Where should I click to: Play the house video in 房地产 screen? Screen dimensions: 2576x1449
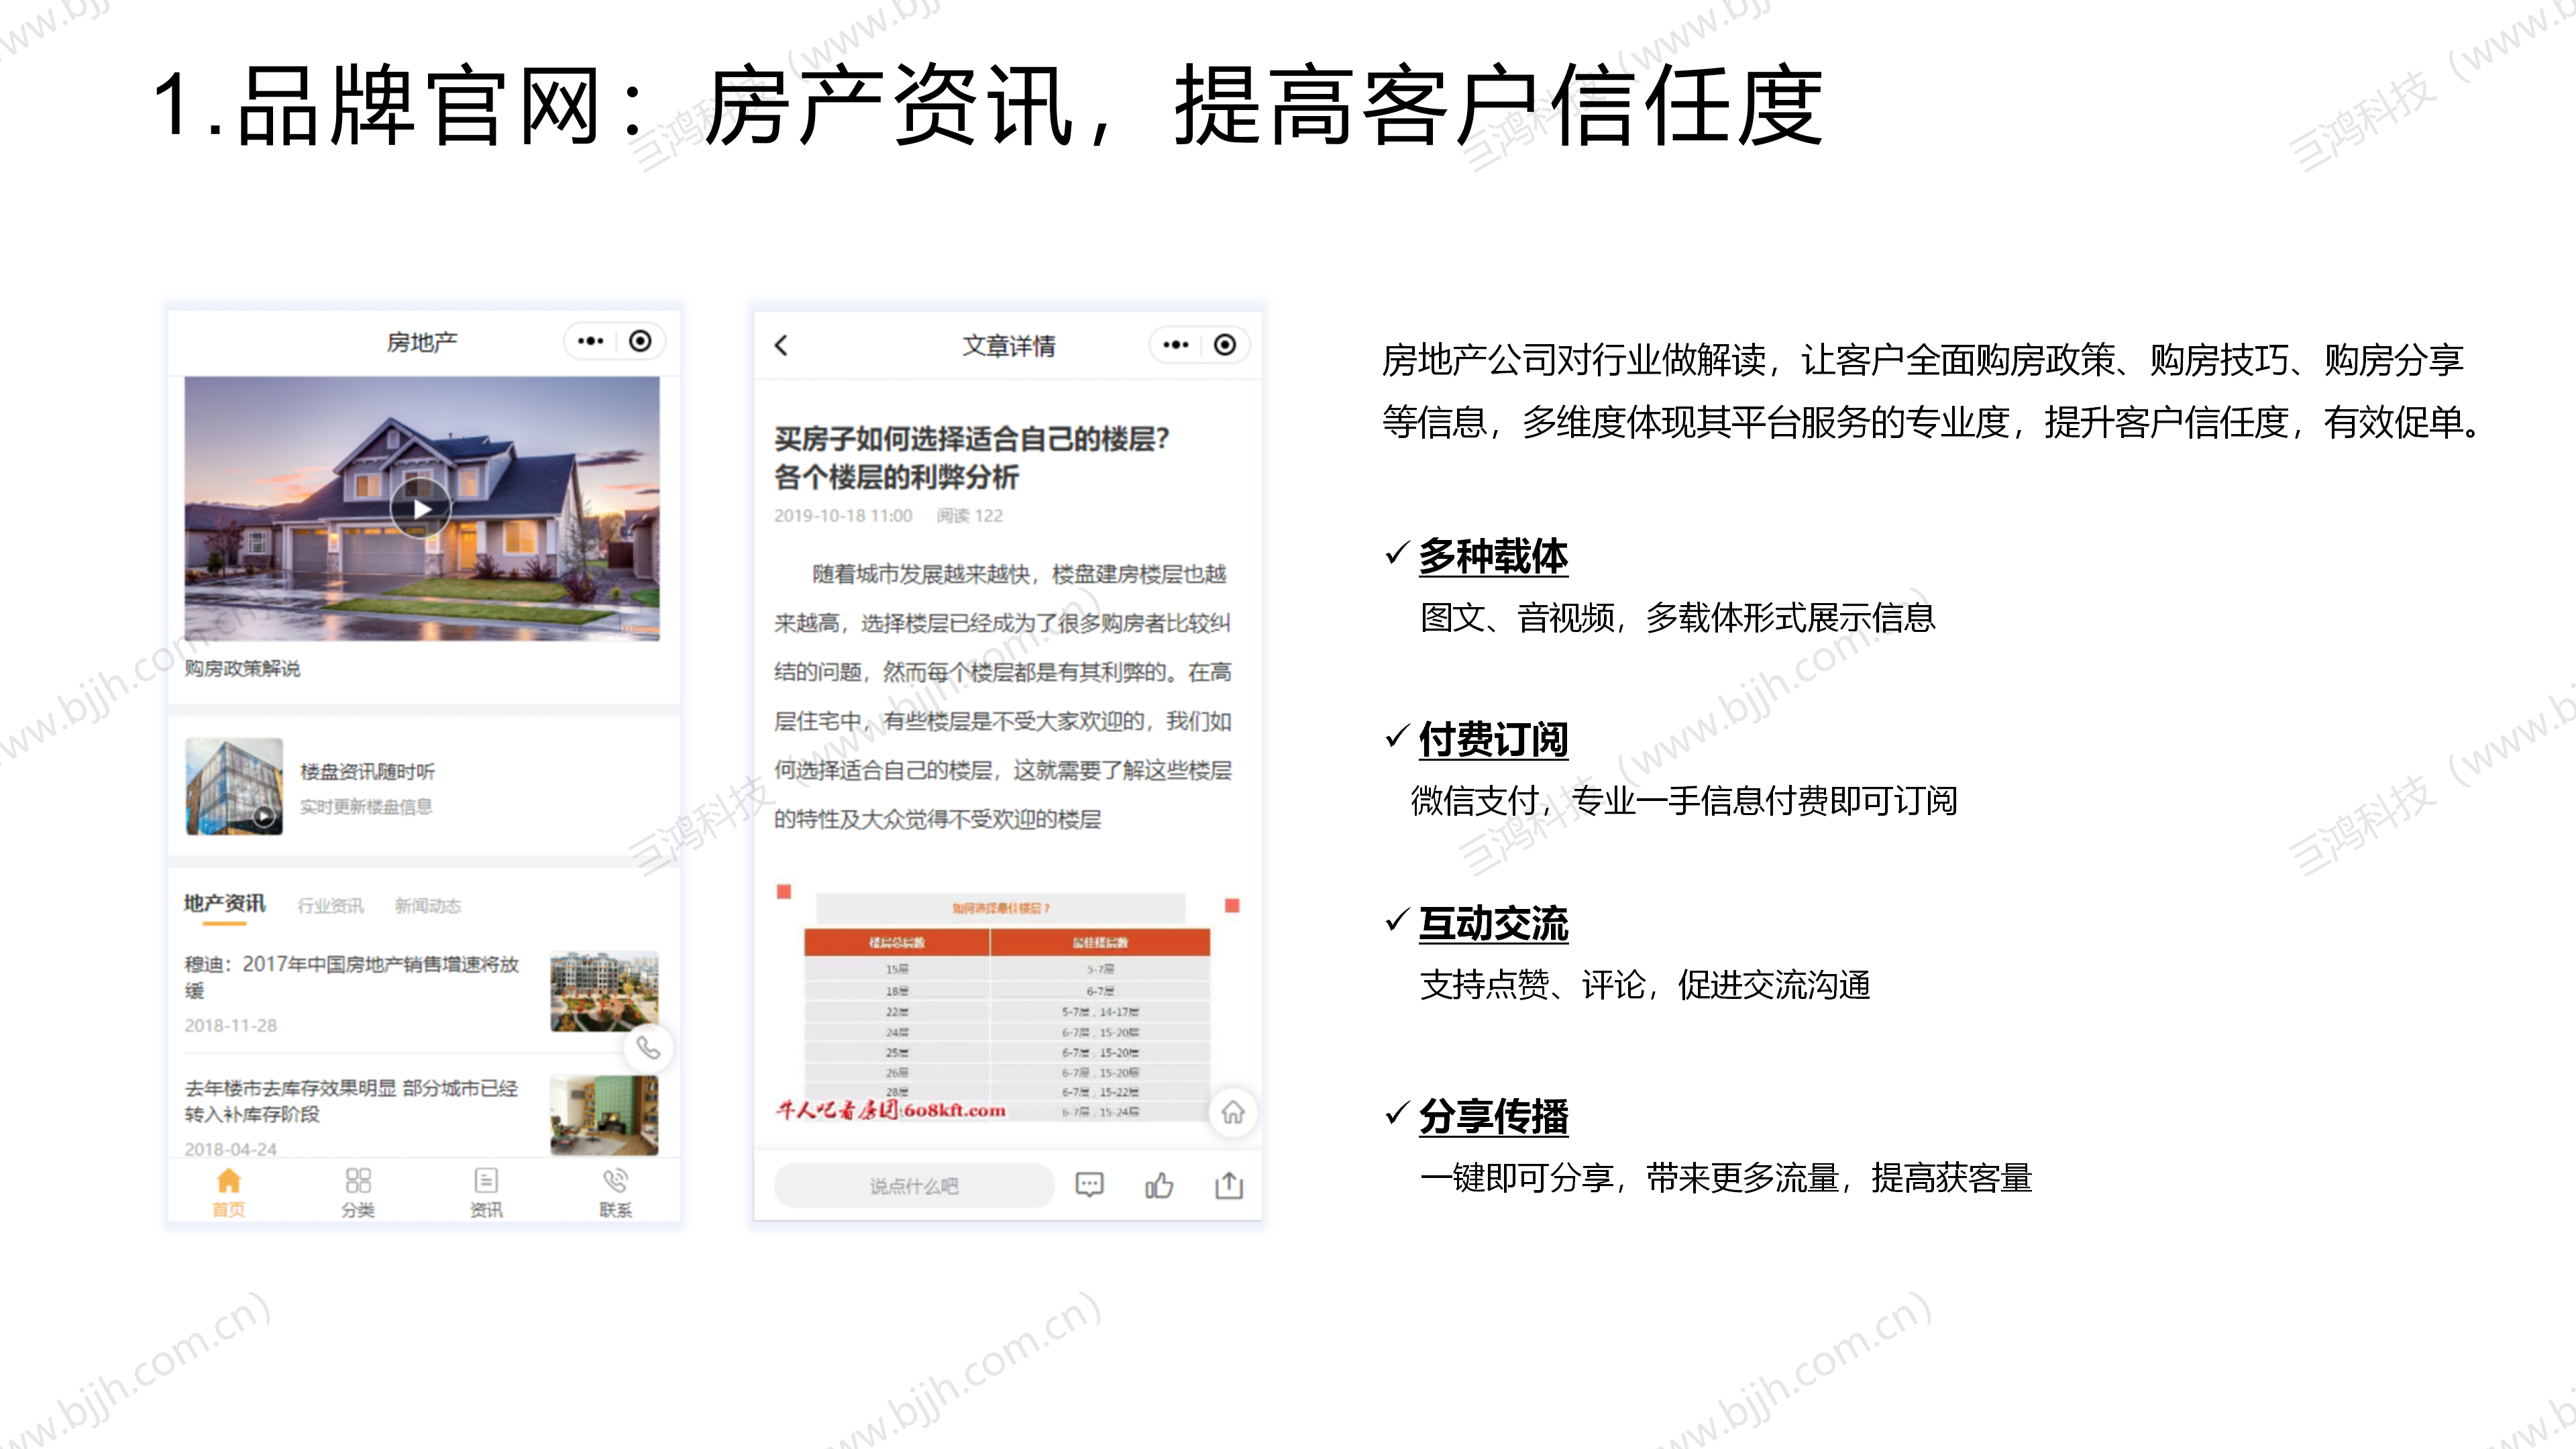pos(420,508)
